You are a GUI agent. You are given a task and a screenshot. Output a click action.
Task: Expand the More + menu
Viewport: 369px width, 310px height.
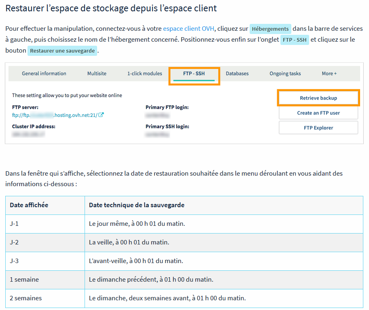pos(329,74)
